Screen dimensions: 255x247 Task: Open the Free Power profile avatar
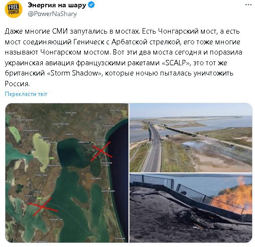[14, 9]
